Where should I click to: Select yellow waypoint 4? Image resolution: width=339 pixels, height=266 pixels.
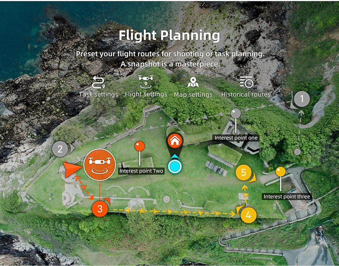click(x=248, y=215)
